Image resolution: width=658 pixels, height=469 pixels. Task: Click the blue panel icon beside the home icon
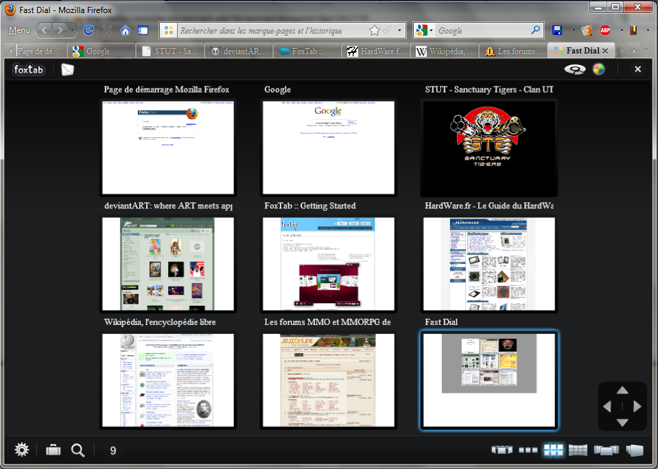(143, 30)
